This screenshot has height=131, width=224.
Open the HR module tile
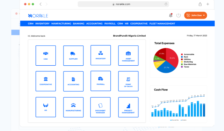click(46, 107)
